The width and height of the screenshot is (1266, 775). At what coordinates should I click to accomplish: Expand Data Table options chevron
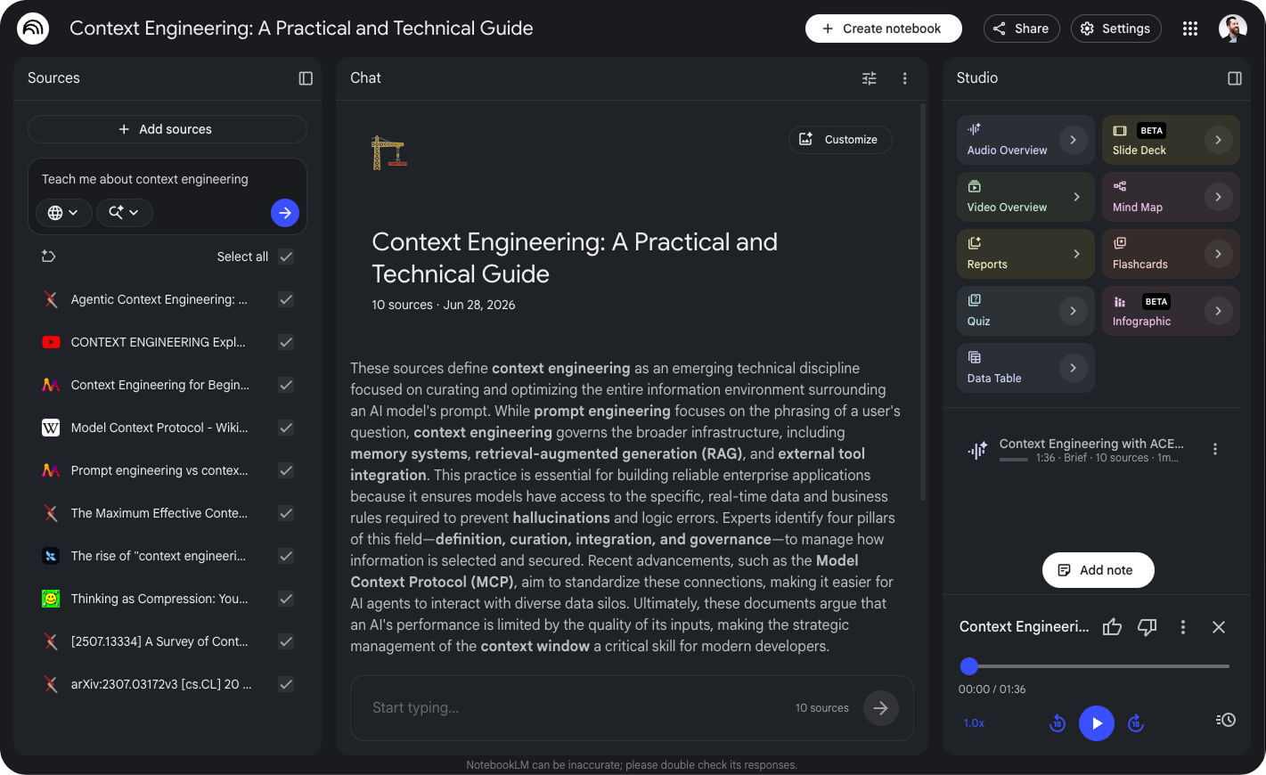point(1074,368)
